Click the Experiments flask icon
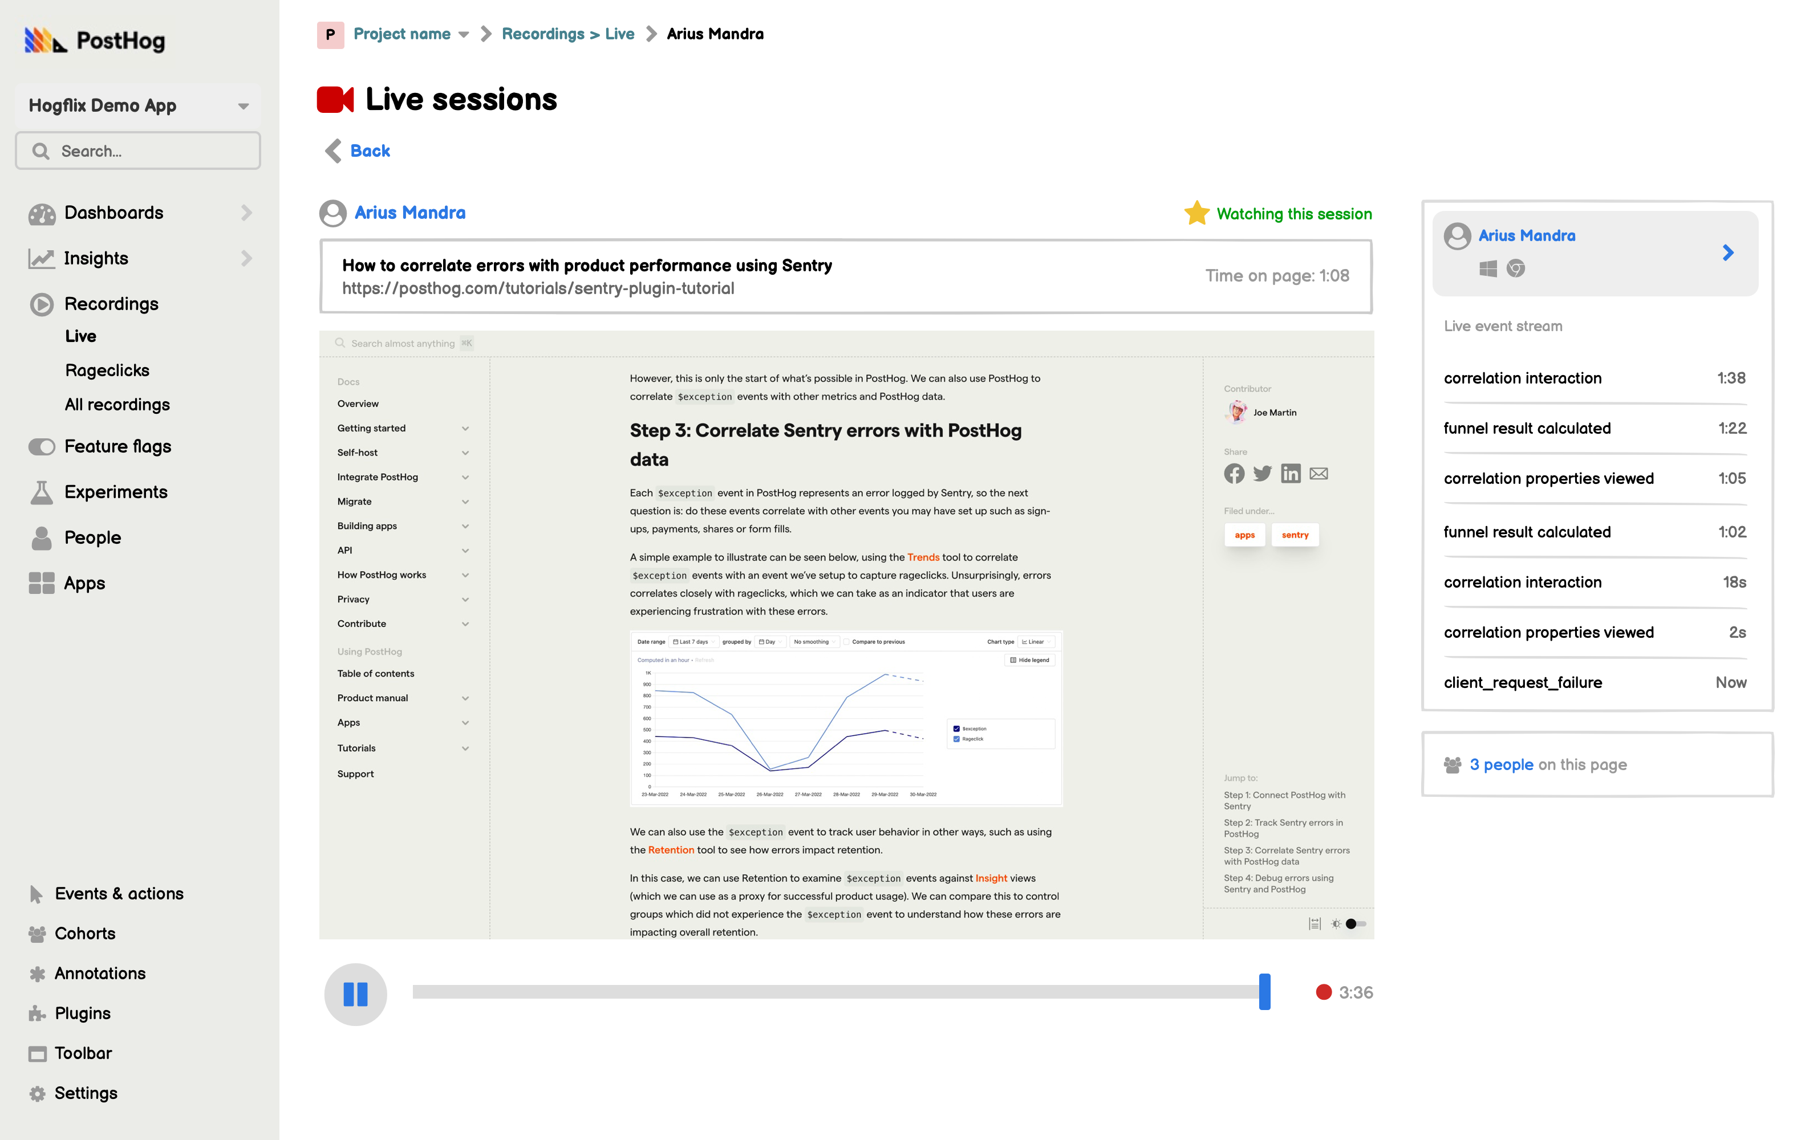The image size is (1793, 1140). click(41, 492)
